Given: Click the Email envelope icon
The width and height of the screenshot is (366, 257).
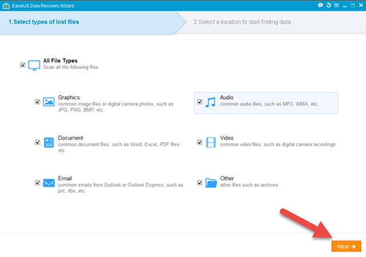Looking at the screenshot, I should pos(49,183).
